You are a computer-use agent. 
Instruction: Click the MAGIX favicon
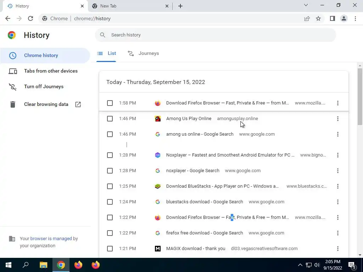tap(158, 249)
